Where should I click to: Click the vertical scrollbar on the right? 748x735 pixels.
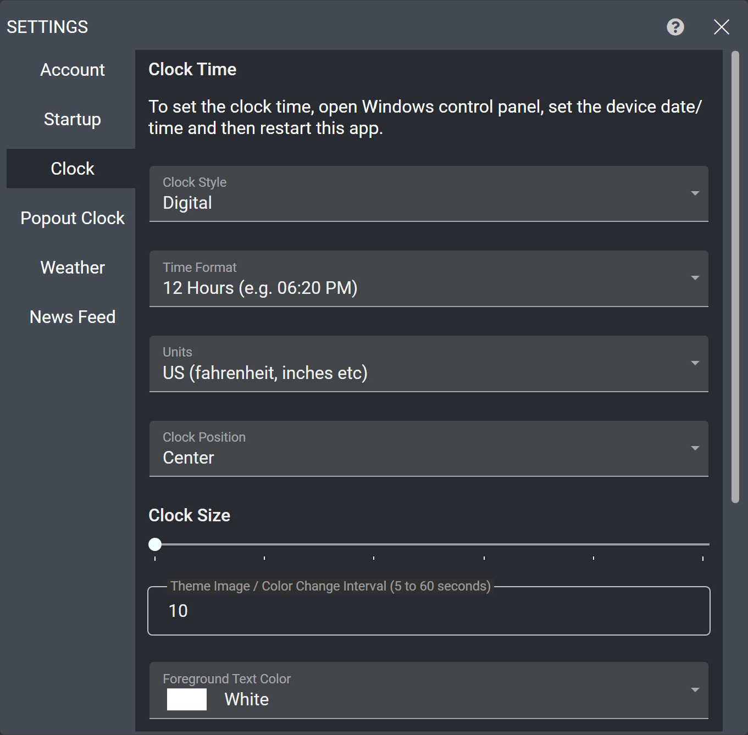pyautogui.click(x=736, y=275)
